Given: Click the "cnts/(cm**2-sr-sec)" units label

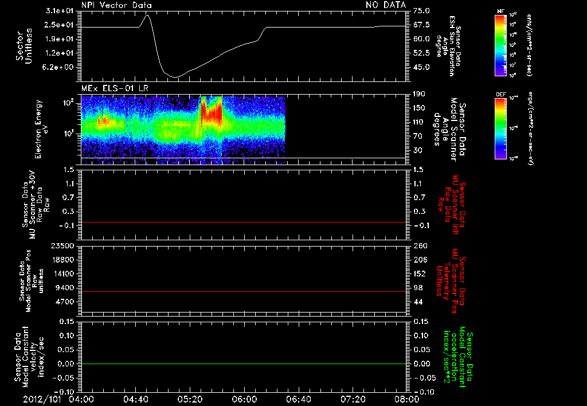Looking at the screenshot, I should [529, 45].
